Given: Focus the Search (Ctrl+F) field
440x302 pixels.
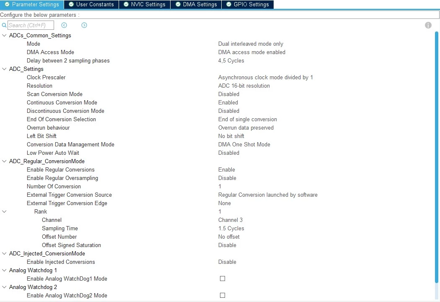Looking at the screenshot, I should click(31, 25).
